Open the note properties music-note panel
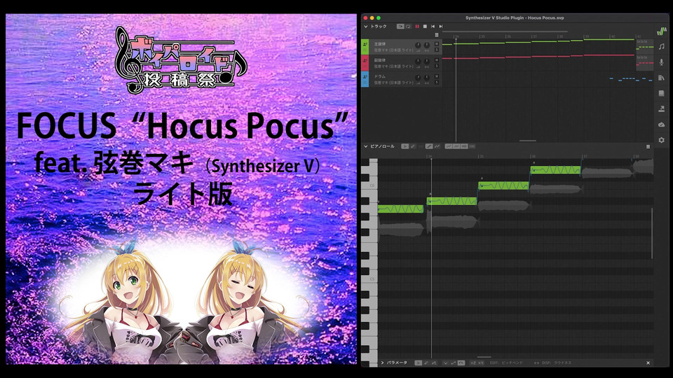The image size is (673, 378). pos(661,46)
